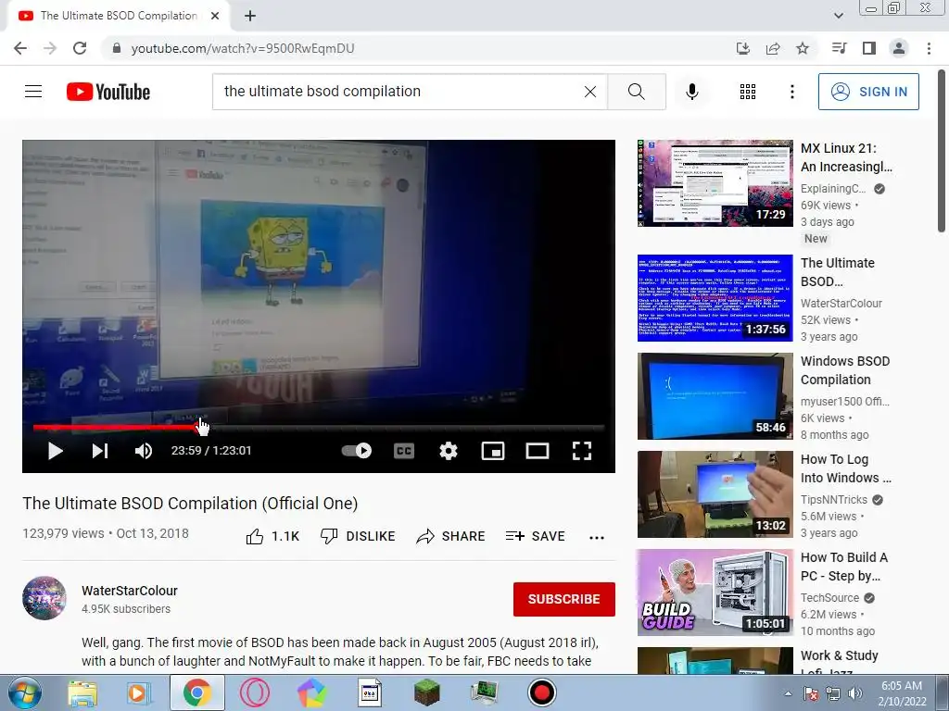
Task: Click the ExplainingC... channel name
Action: click(833, 189)
